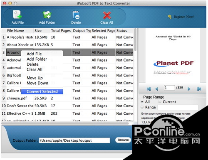Click the Selected Pages column header

103,31
